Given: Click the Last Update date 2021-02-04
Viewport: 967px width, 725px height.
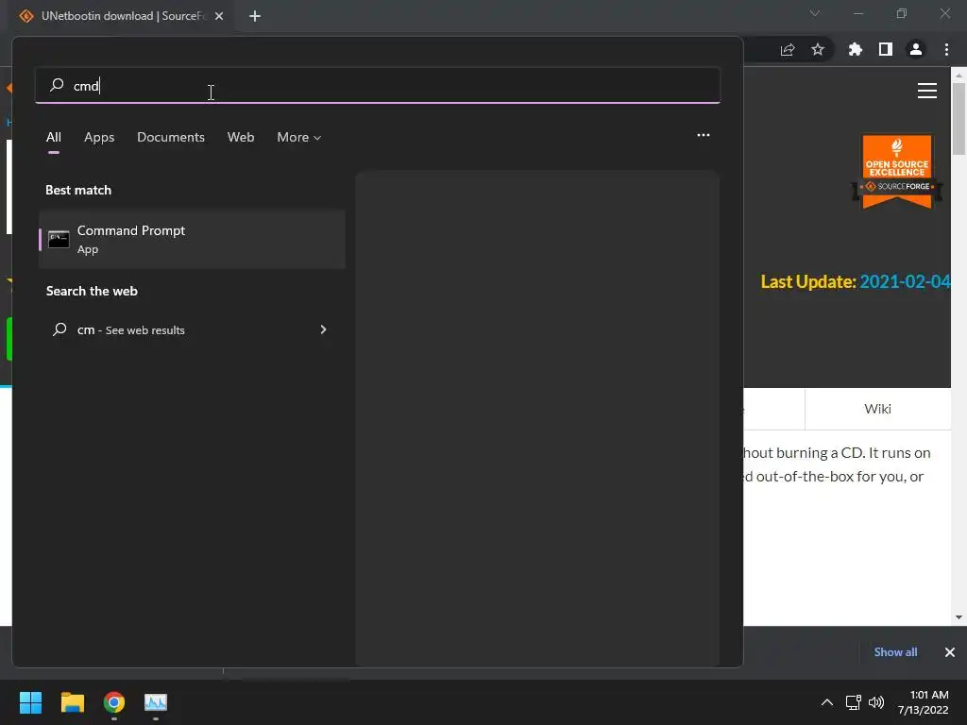Looking at the screenshot, I should [905, 281].
